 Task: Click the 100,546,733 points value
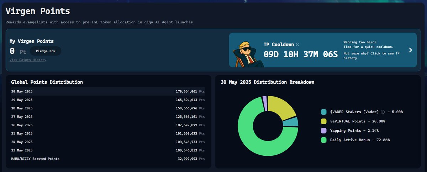click(x=186, y=142)
